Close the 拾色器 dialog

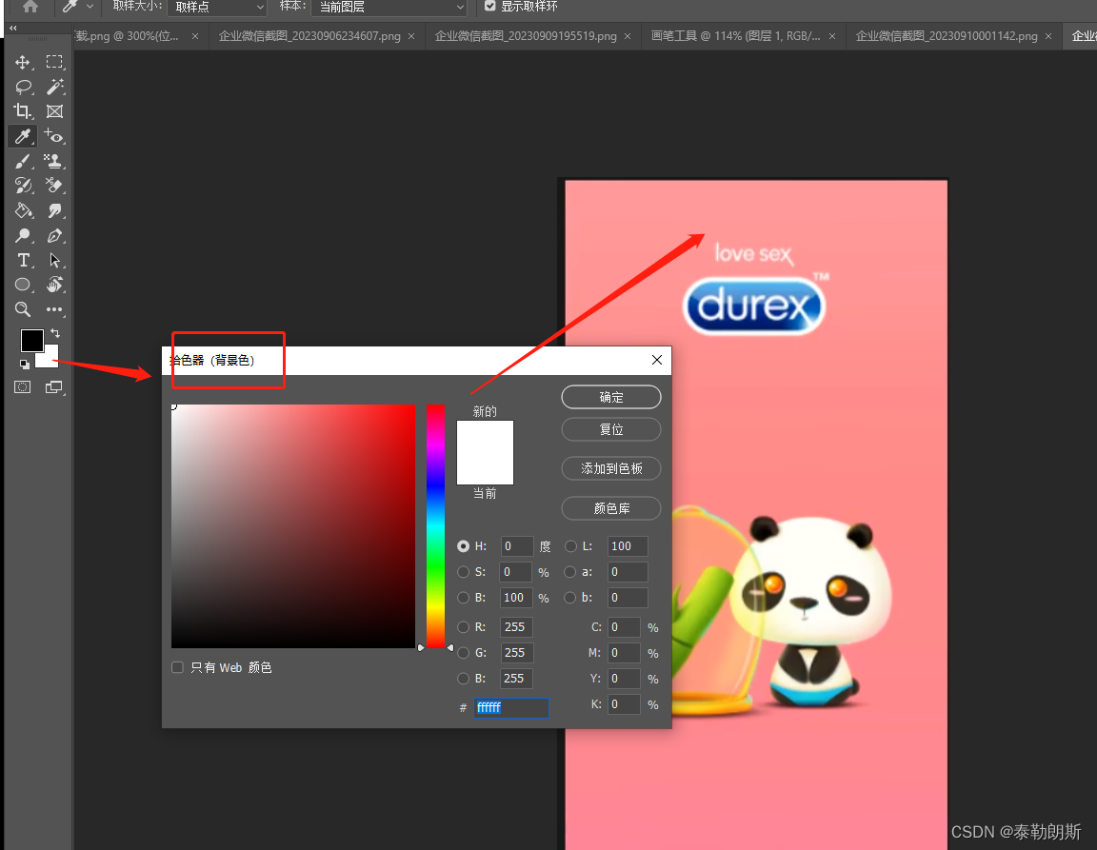tap(656, 360)
